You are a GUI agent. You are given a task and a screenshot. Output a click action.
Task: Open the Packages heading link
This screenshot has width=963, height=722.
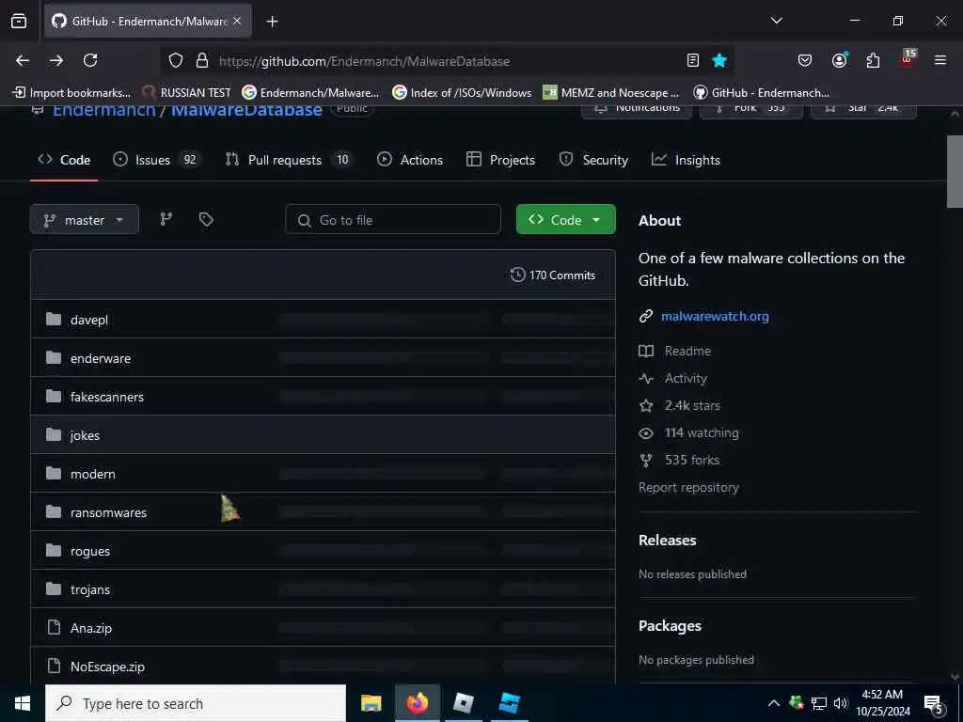pos(670,625)
